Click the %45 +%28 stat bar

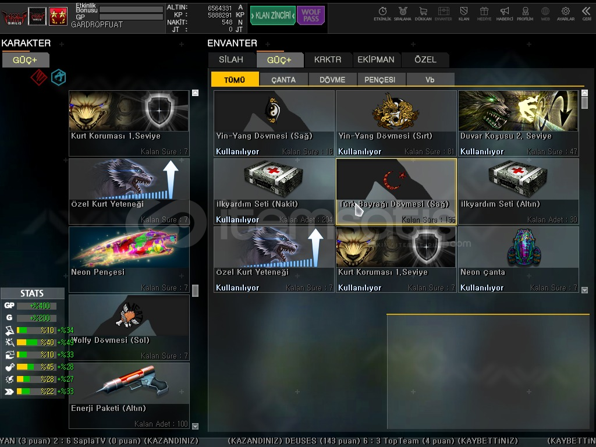37,367
